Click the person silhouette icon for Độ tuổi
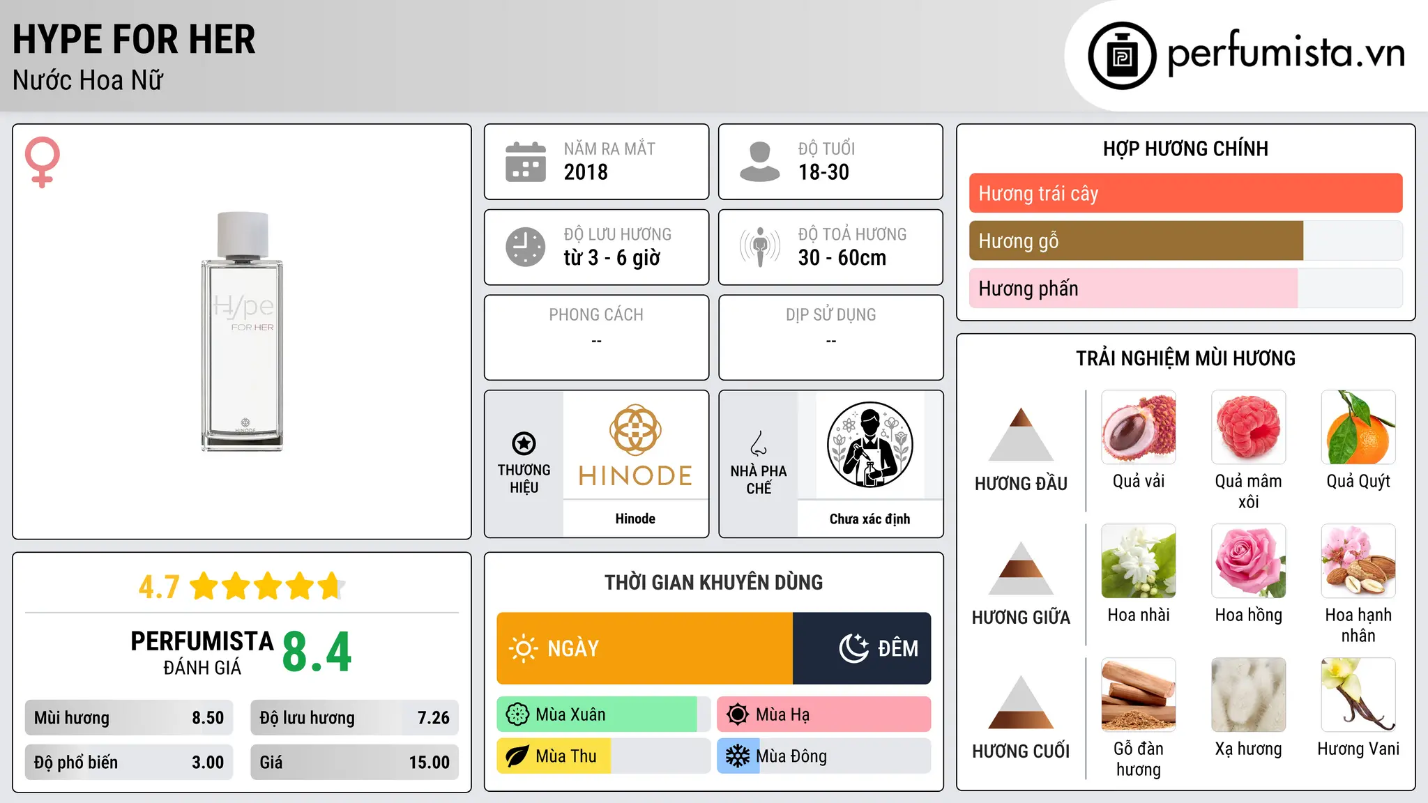This screenshot has height=803, width=1428. click(760, 162)
